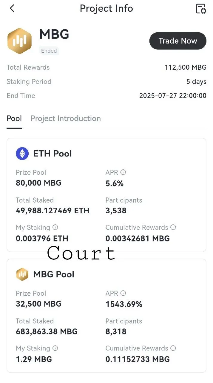
Task: Tap the 1543.69% APR value
Action: tap(124, 304)
